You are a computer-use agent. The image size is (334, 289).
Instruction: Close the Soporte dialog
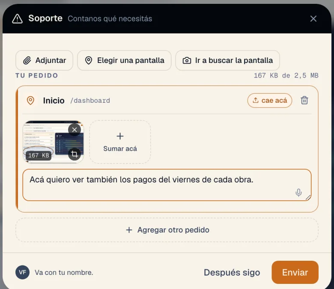[x=313, y=19]
